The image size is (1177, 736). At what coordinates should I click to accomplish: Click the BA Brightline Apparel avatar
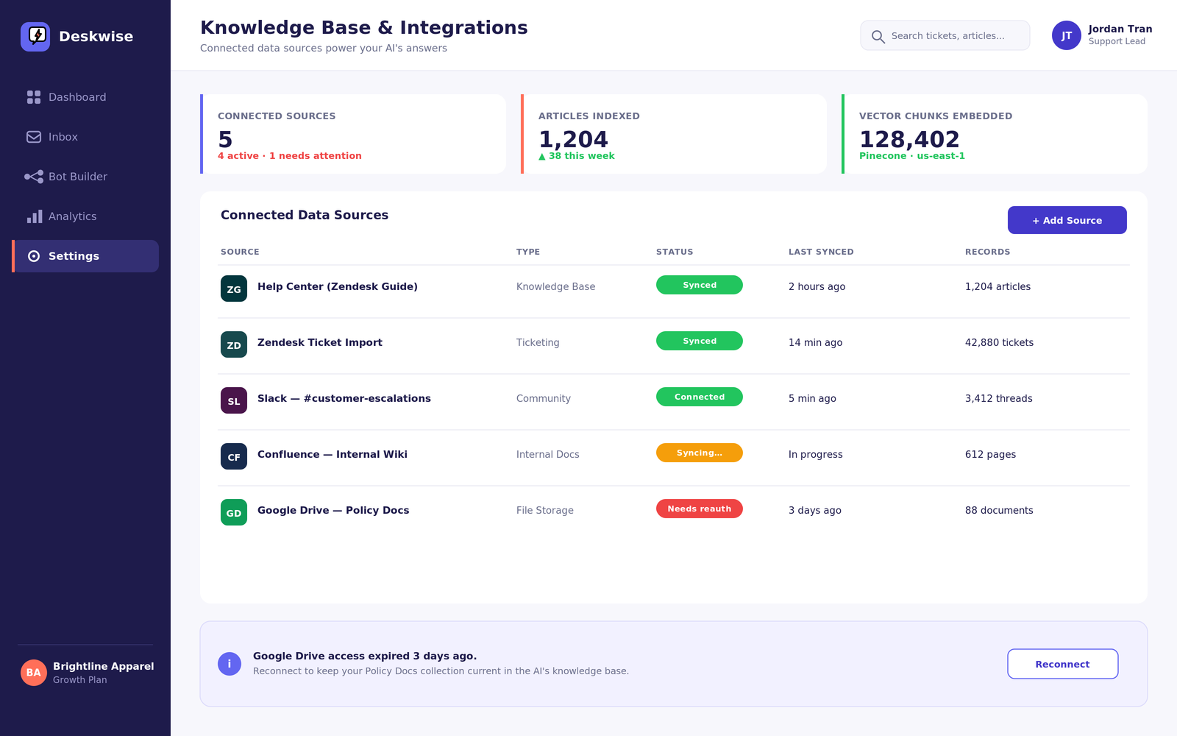pyautogui.click(x=34, y=673)
